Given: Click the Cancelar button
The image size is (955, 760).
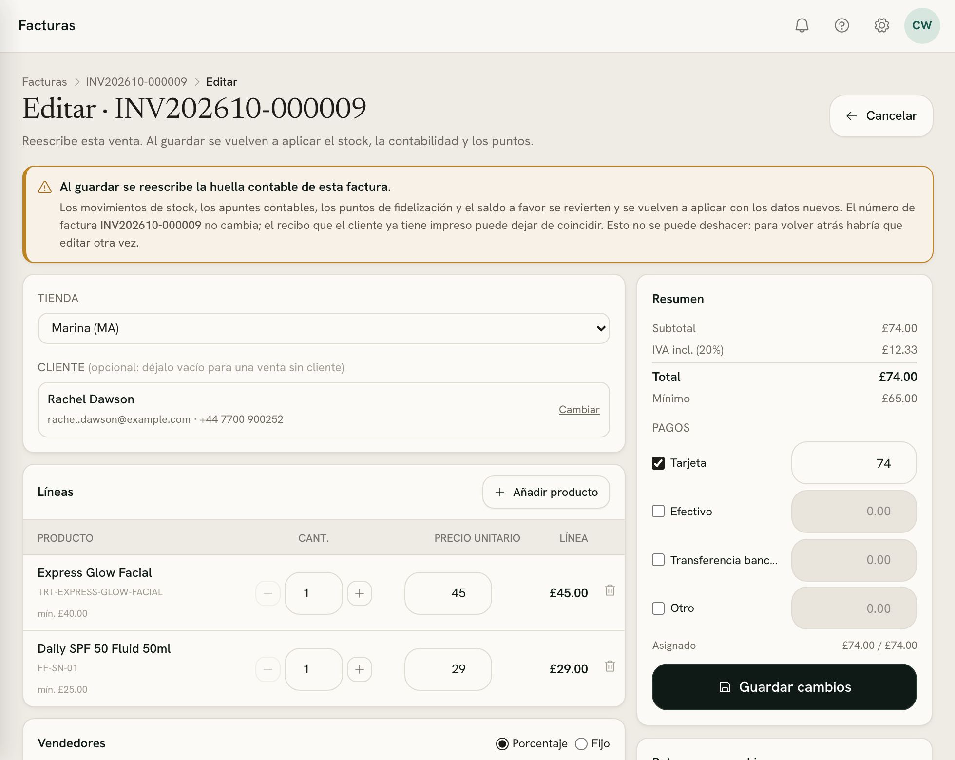Looking at the screenshot, I should [x=881, y=116].
